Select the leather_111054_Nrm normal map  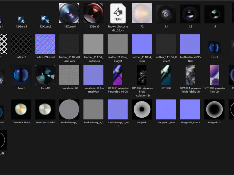click(142, 44)
